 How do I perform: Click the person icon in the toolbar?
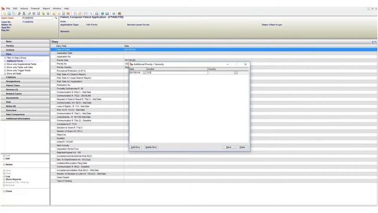click(24, 14)
